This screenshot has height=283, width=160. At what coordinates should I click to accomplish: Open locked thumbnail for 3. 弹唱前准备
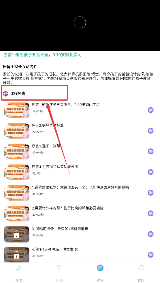tap(16, 234)
